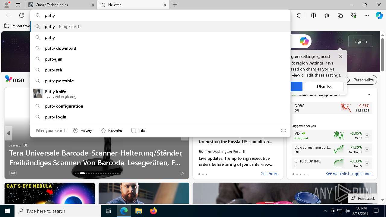Image resolution: width=386 pixels, height=217 pixels.
Task: Open Settings and more ellipsis menu
Action: click(x=367, y=15)
